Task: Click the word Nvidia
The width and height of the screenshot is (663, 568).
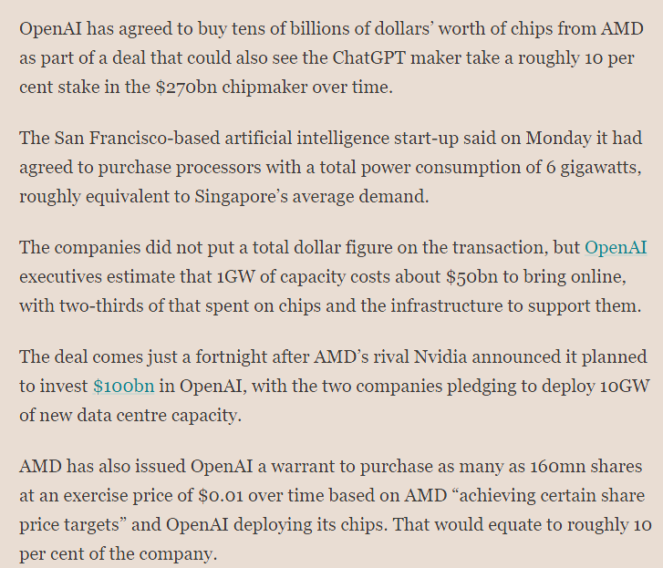Action: click(440, 357)
